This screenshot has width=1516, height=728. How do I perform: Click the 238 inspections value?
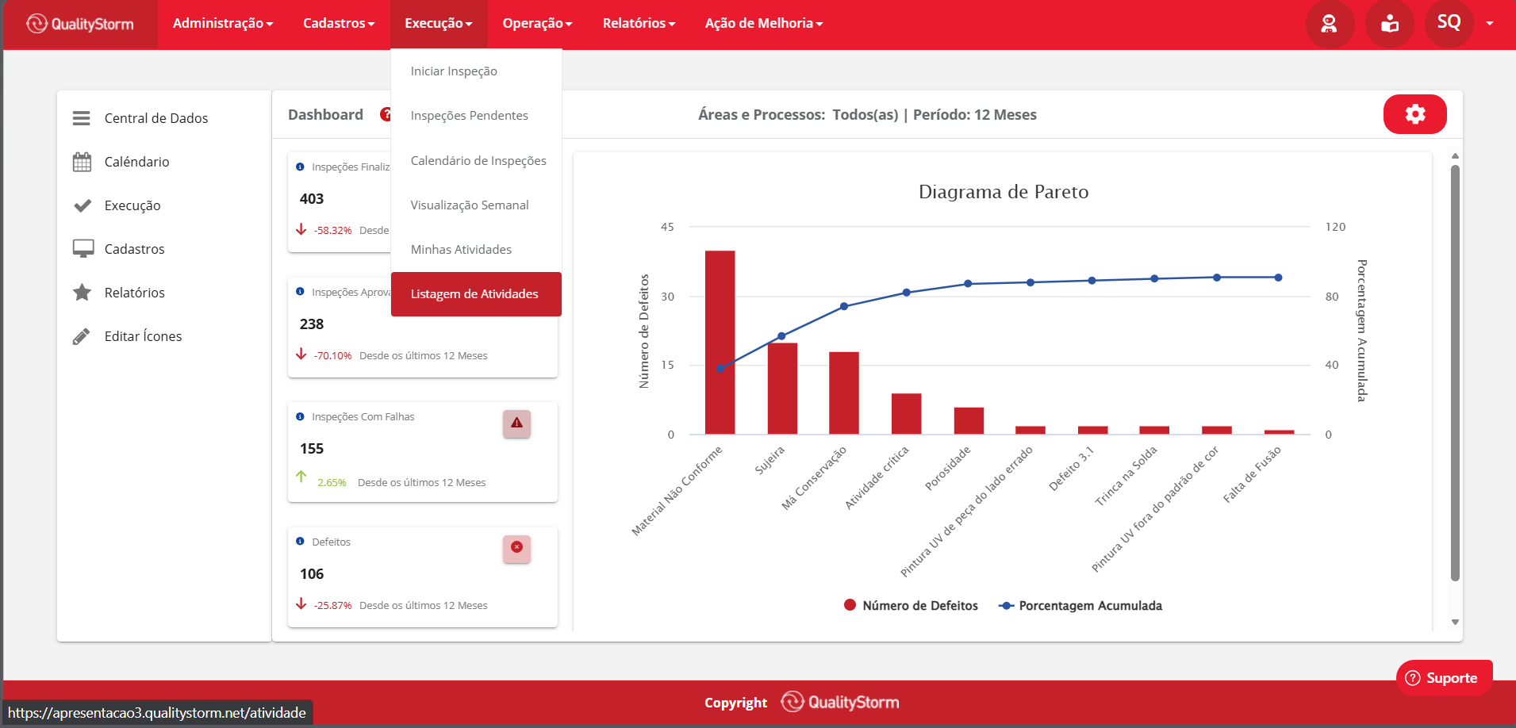coord(312,324)
